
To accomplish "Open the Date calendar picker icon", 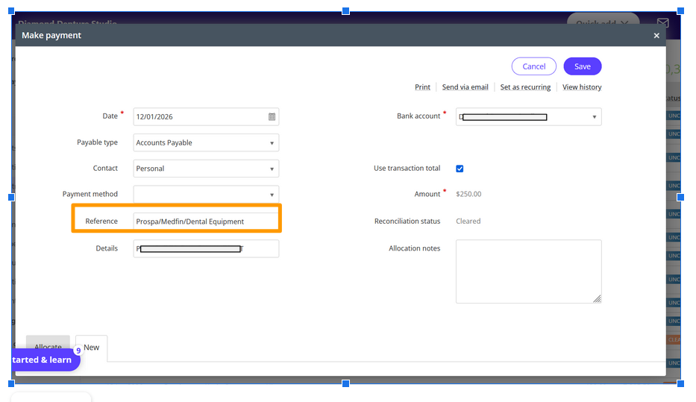I will (x=272, y=116).
